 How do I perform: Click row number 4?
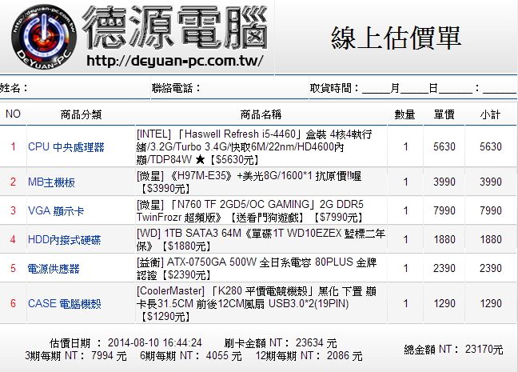coord(14,239)
